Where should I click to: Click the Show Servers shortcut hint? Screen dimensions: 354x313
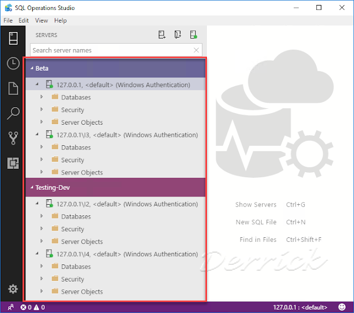point(270,204)
